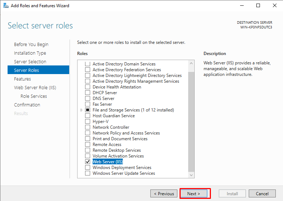Select the Remote Desktop Services role label
Viewport: 283px width, 201px height.
[x=116, y=150]
